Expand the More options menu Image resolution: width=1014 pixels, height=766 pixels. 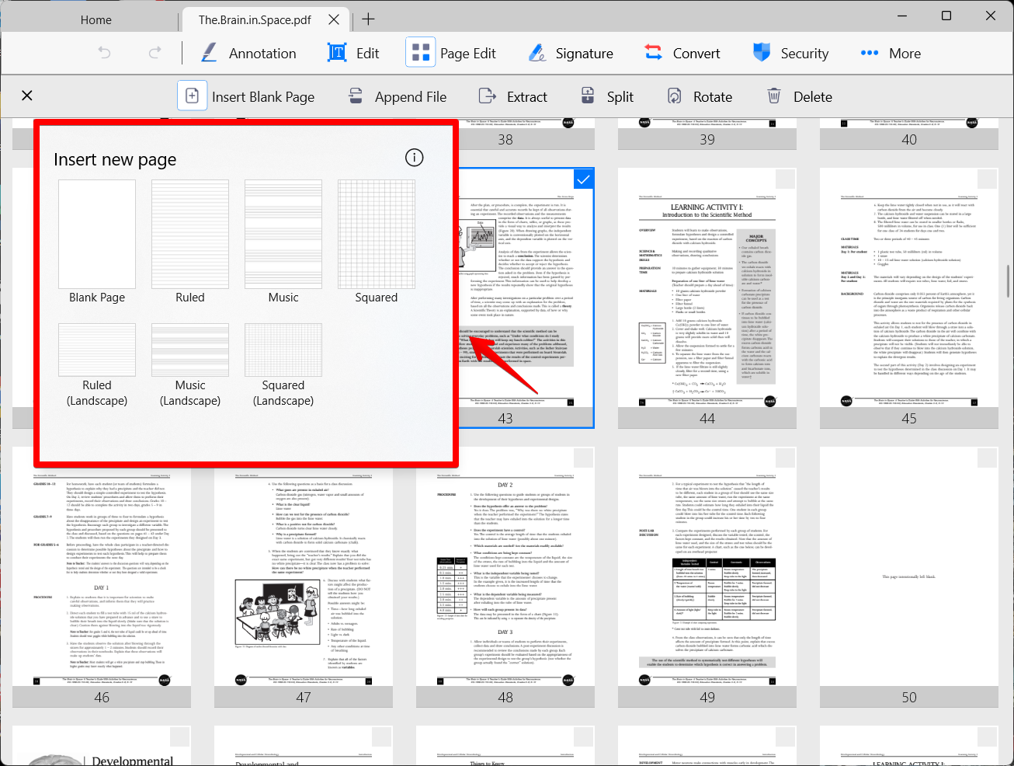(891, 53)
